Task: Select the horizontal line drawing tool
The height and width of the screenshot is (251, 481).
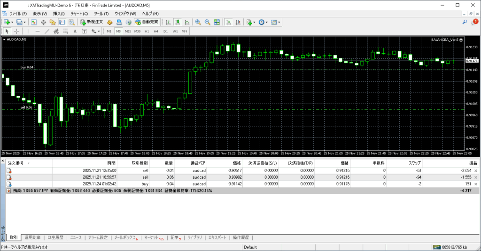Action: coord(38,31)
